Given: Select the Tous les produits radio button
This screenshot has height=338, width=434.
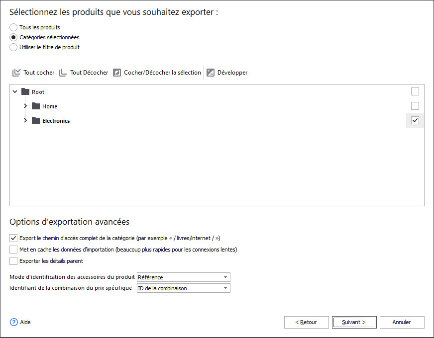Looking at the screenshot, I should coord(13,27).
